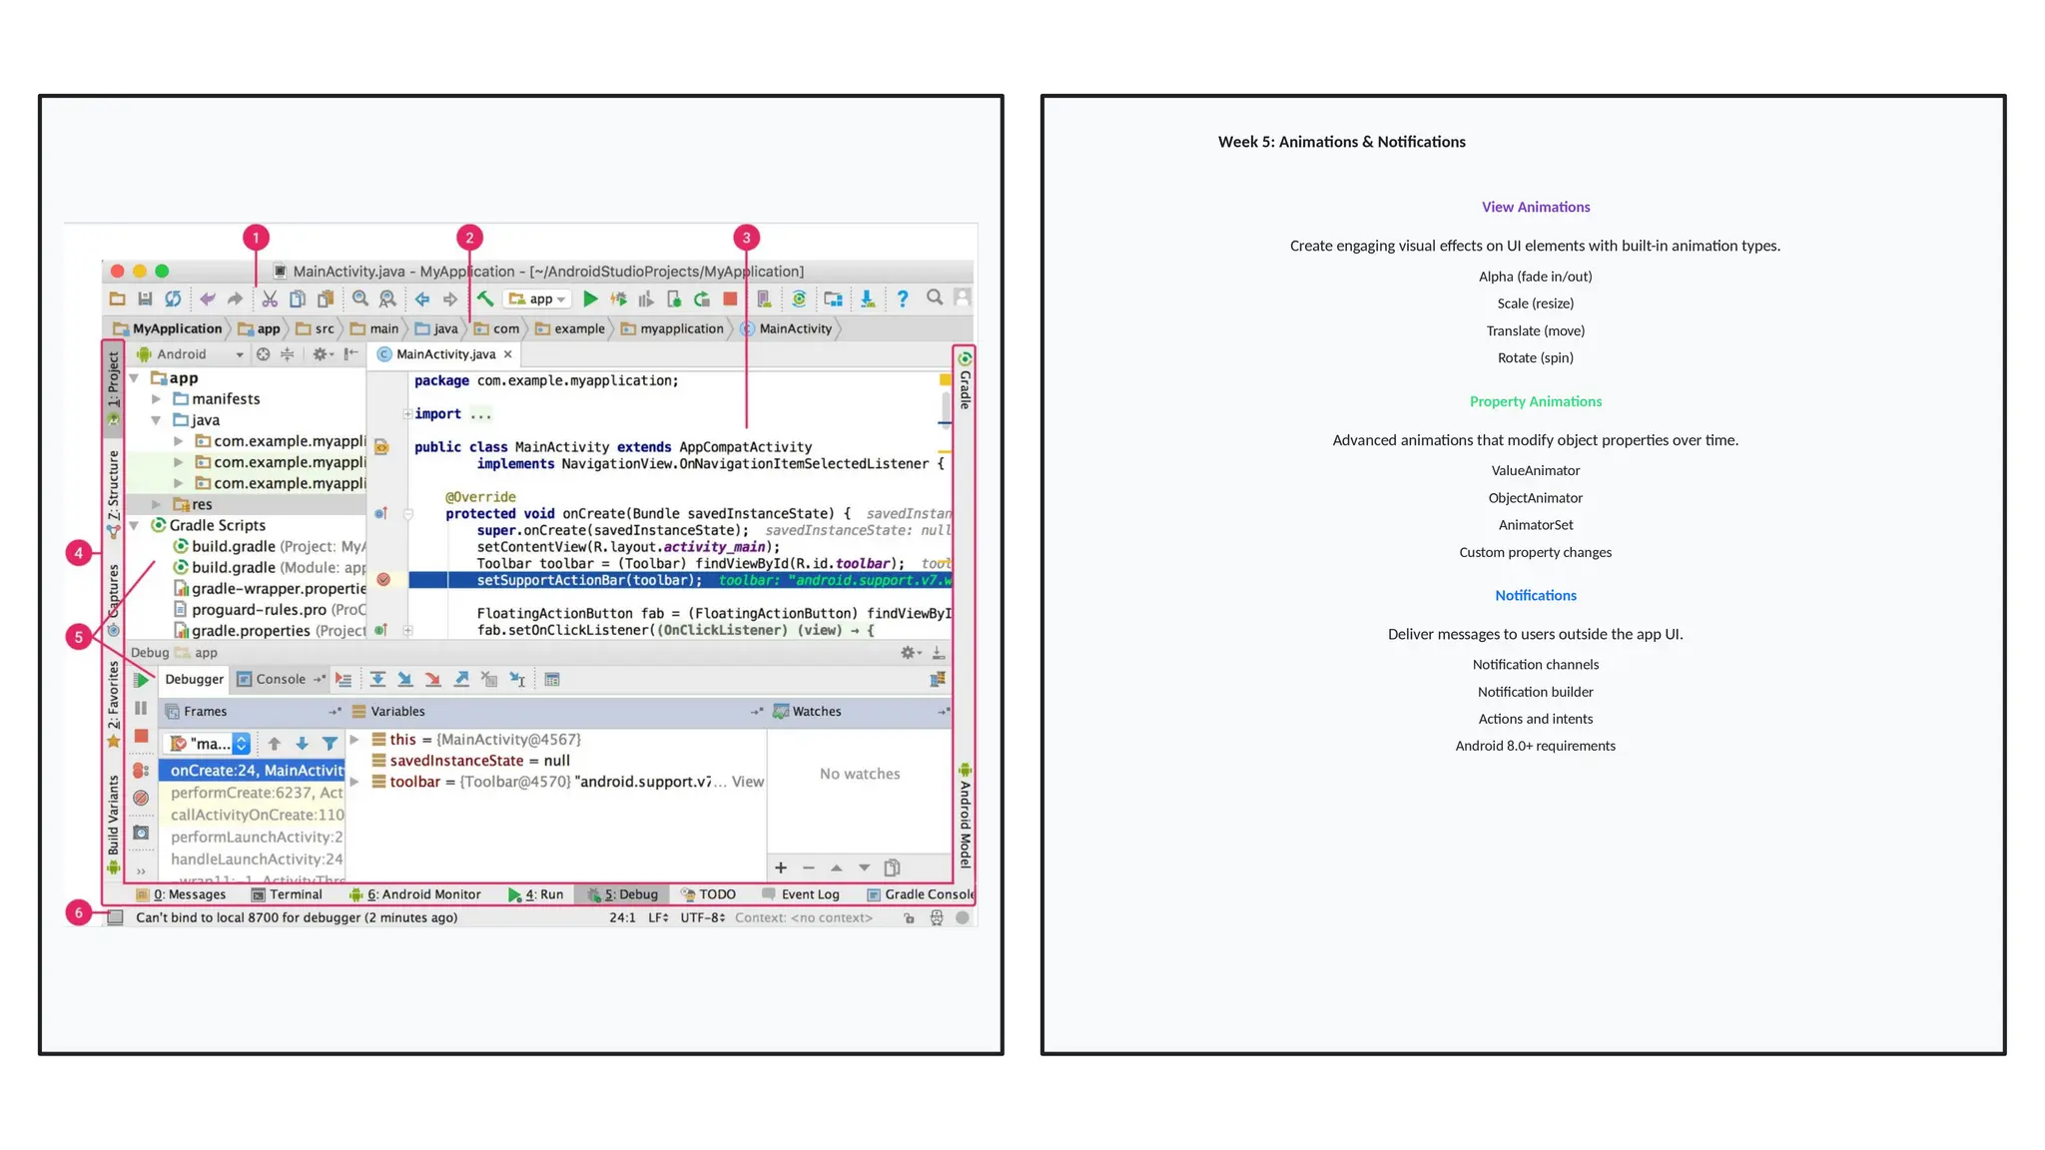
Task: Click the Make Project hammer icon
Action: tap(485, 298)
